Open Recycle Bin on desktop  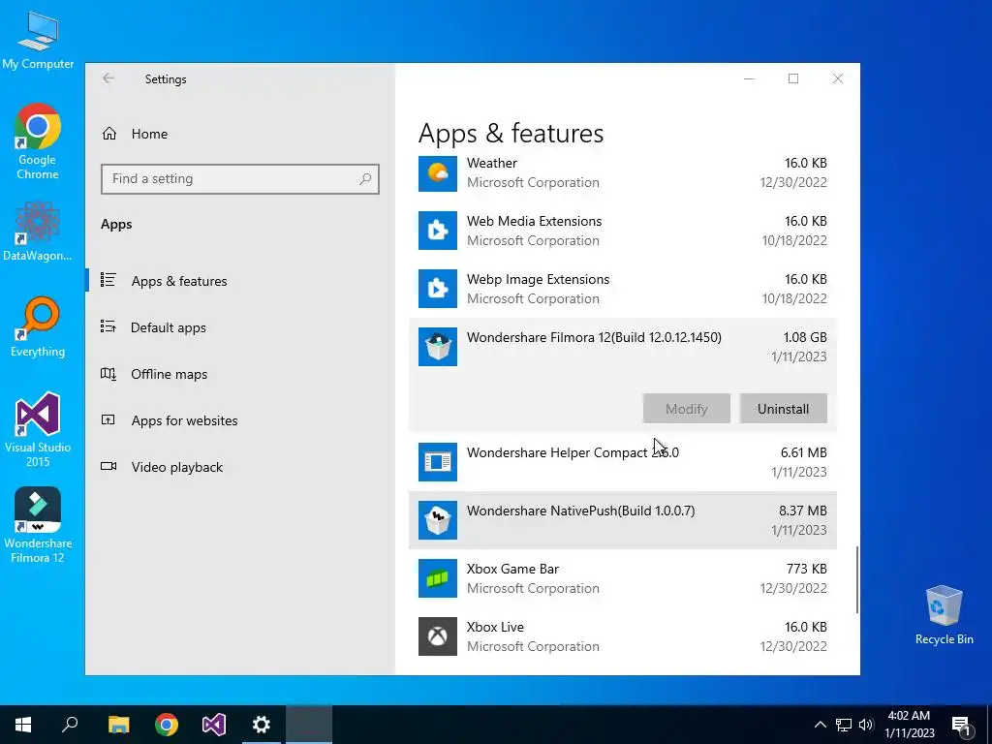[x=944, y=615]
